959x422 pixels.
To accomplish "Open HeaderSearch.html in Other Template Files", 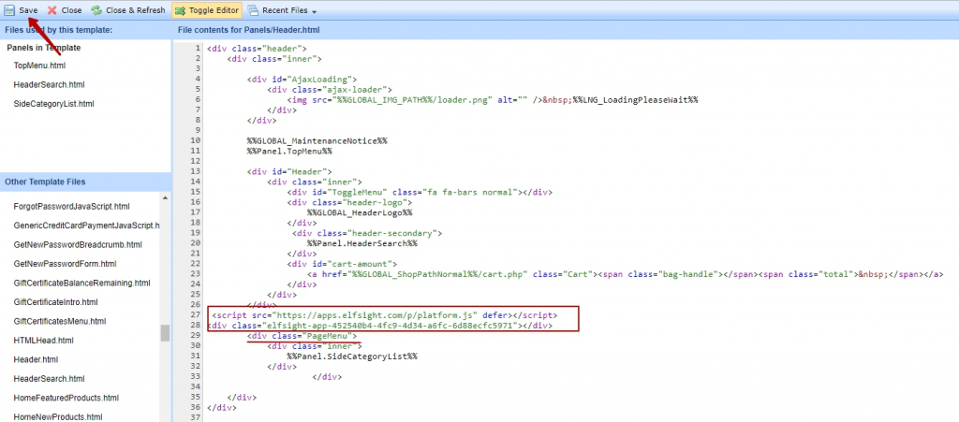I will (x=49, y=379).
